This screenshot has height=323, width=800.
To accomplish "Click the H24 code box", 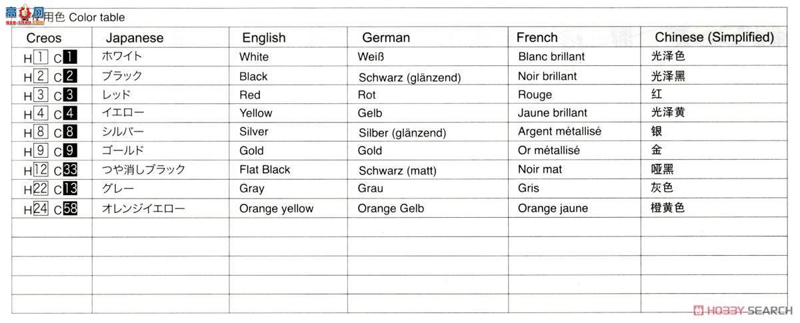I will coord(40,209).
